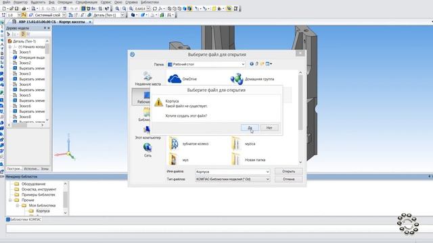
Task: Click the help pointer toolbar icon
Action: 107,9
